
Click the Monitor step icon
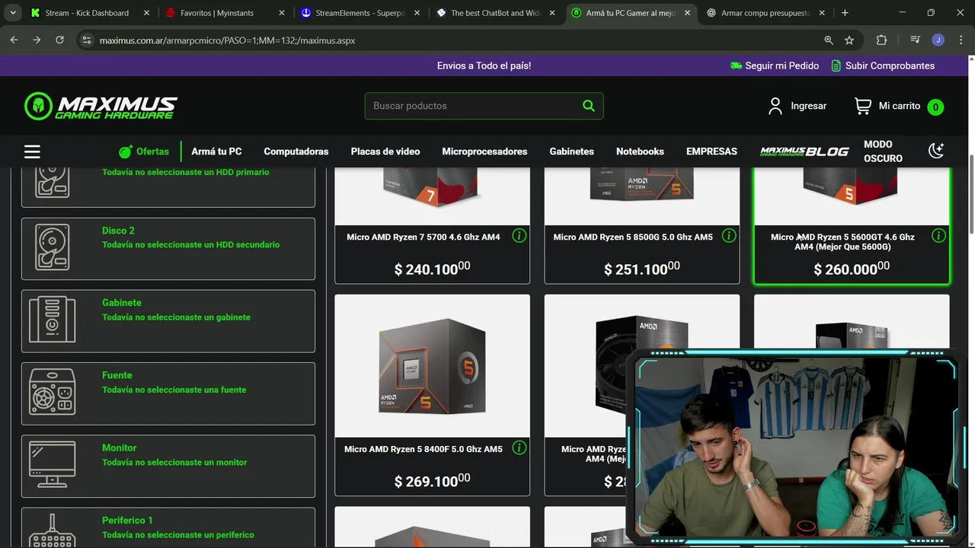(x=52, y=465)
